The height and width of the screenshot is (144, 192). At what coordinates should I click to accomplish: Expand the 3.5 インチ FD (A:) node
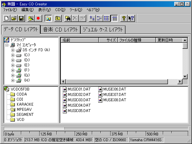point(13,50)
